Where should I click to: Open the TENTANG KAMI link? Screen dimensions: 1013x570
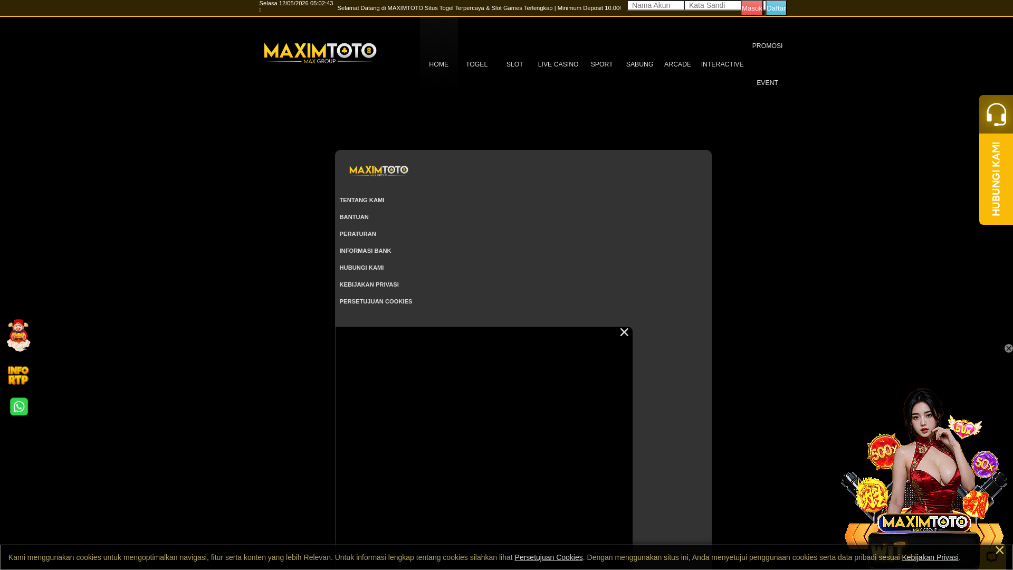362,200
